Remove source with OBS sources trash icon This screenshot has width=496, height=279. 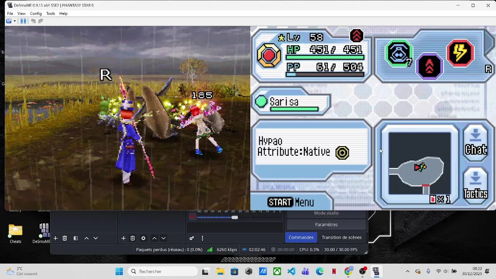(133, 238)
